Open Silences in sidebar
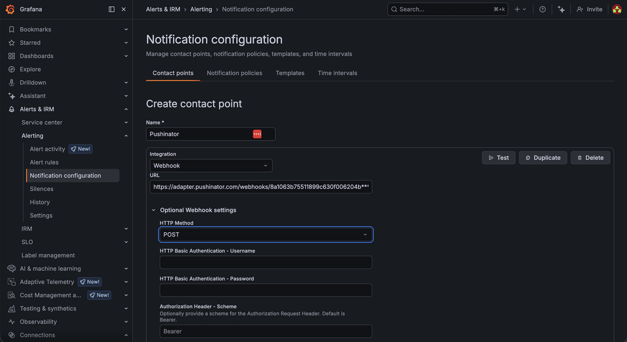627x342 pixels. pyautogui.click(x=42, y=189)
